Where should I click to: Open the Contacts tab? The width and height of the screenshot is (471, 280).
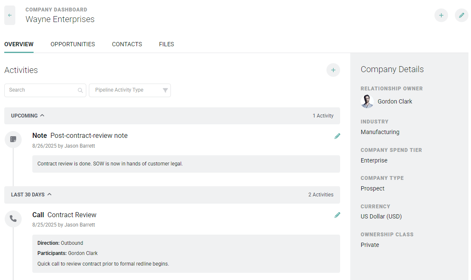tap(127, 44)
